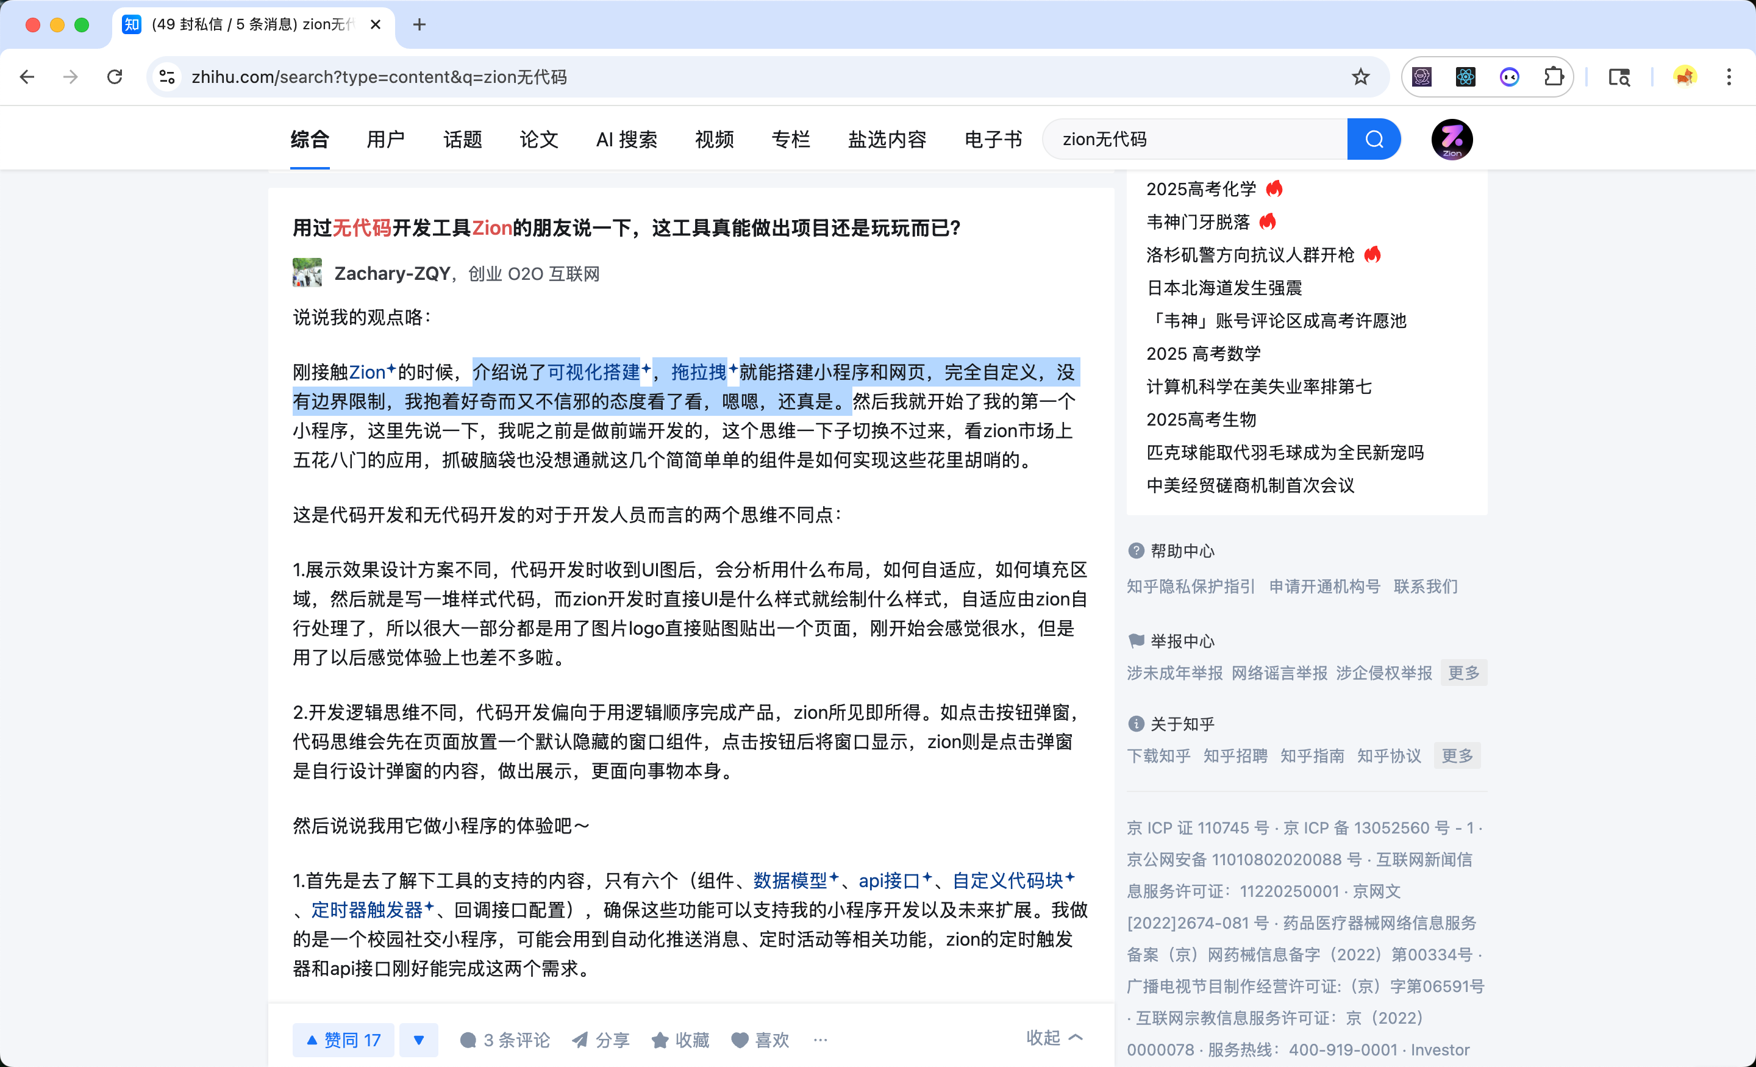Open author Zachary-ZQY's profile name
Viewport: 1756px width, 1067px height.
(393, 274)
